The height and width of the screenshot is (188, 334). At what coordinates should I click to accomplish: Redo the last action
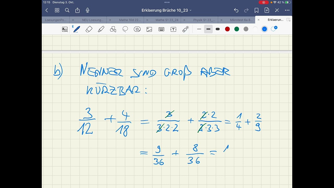[x=246, y=10]
